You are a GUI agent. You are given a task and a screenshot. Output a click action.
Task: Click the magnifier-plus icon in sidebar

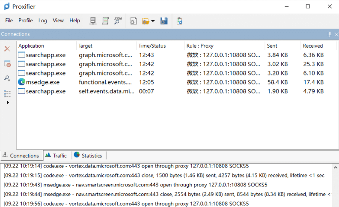[x=7, y=78]
